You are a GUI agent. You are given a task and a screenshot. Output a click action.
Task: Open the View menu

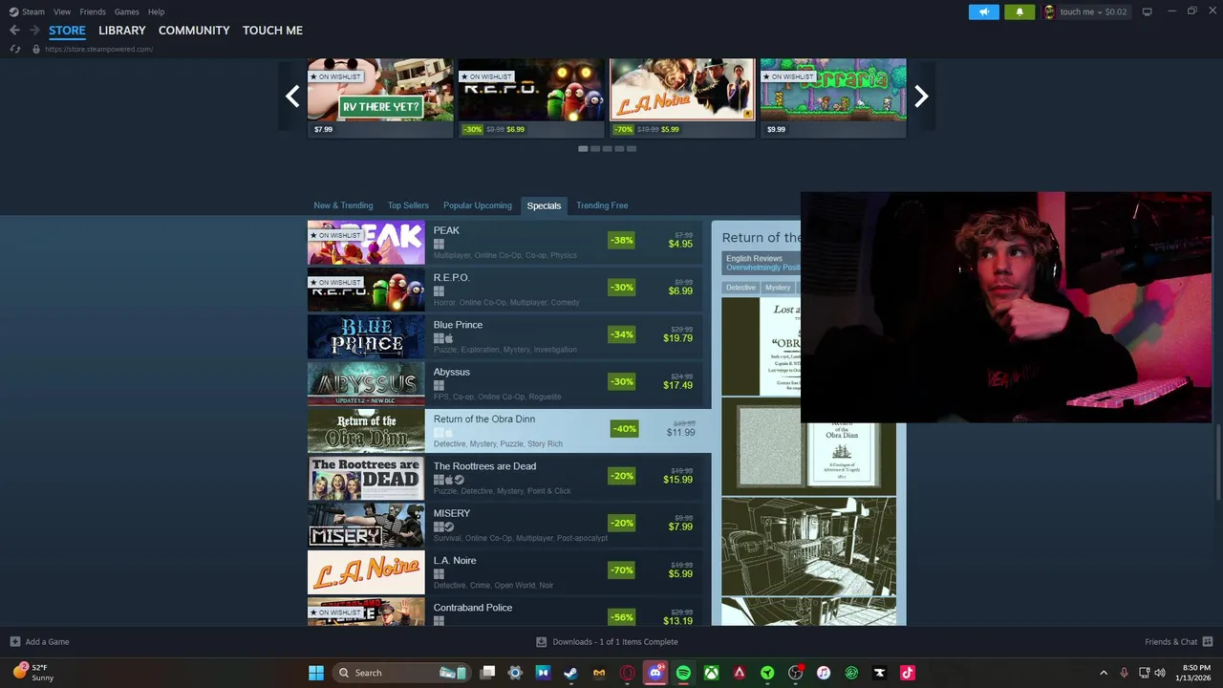tap(62, 11)
